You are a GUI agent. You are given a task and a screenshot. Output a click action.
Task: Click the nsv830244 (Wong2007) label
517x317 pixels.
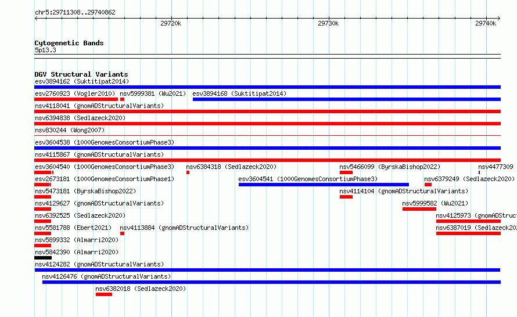coord(70,130)
